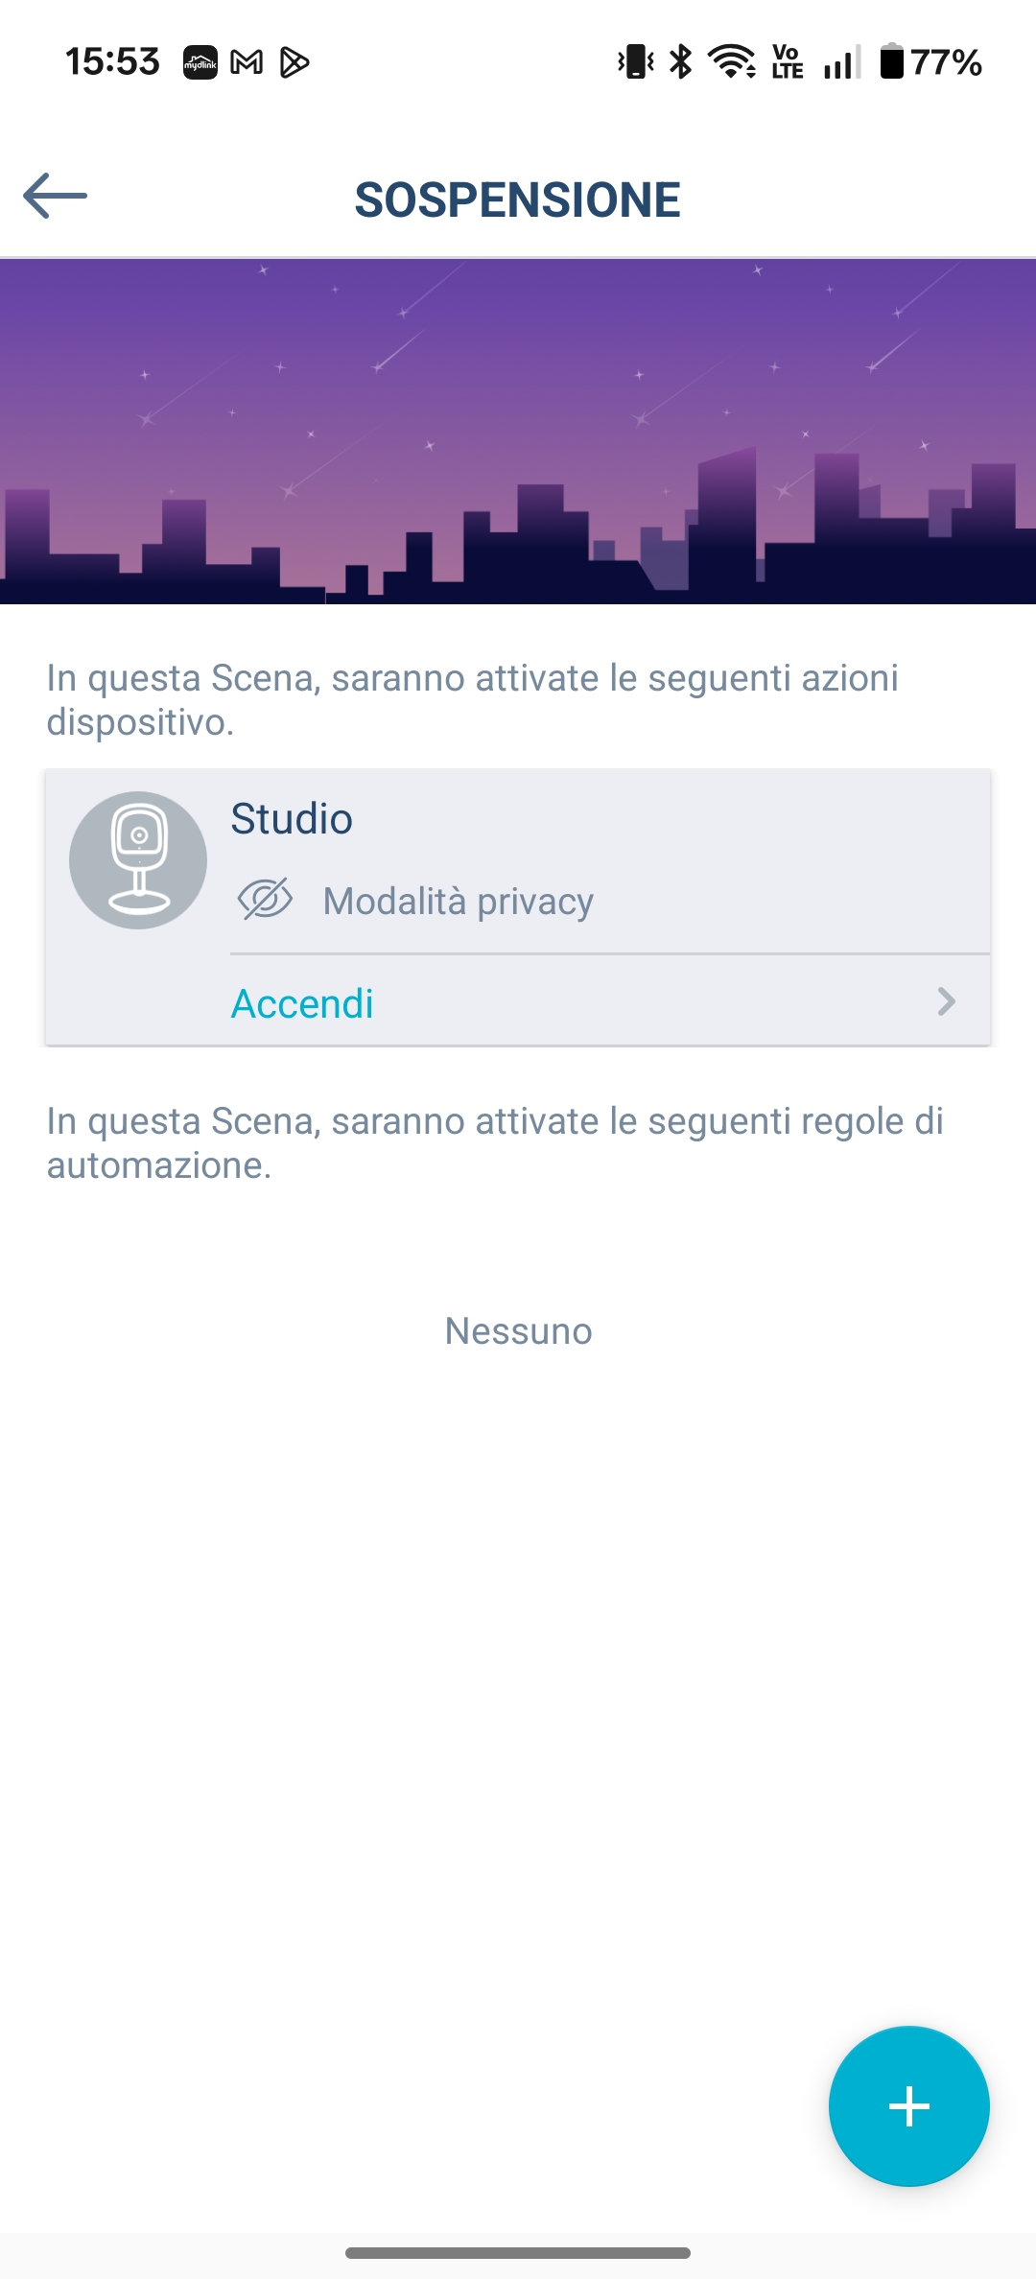Open the Accendi action setting

pos(302,1004)
